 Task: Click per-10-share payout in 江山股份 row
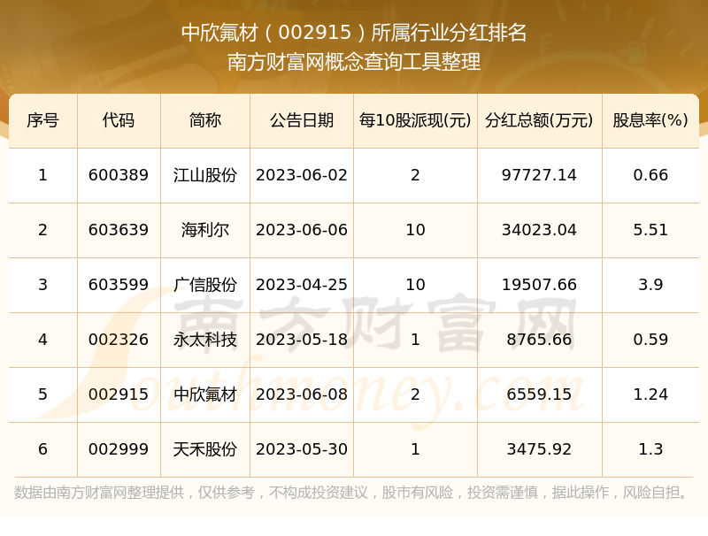pos(415,175)
